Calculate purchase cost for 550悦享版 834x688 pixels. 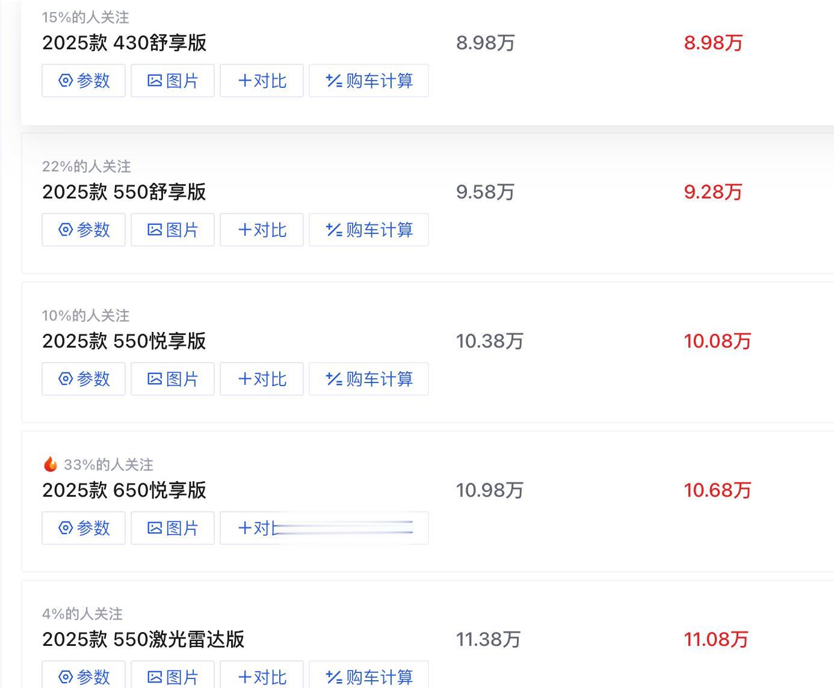point(369,379)
